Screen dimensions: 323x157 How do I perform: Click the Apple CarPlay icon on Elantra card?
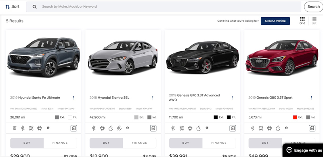[x=111, y=128]
